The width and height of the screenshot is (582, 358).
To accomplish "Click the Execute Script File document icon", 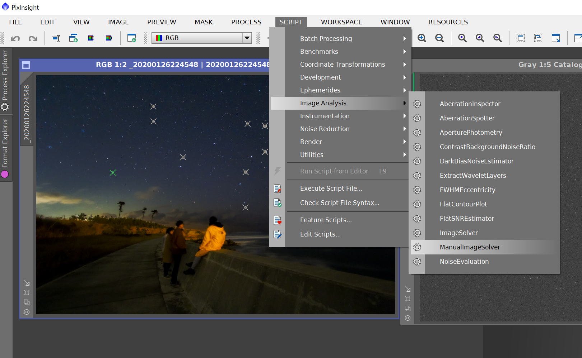I will point(278,188).
